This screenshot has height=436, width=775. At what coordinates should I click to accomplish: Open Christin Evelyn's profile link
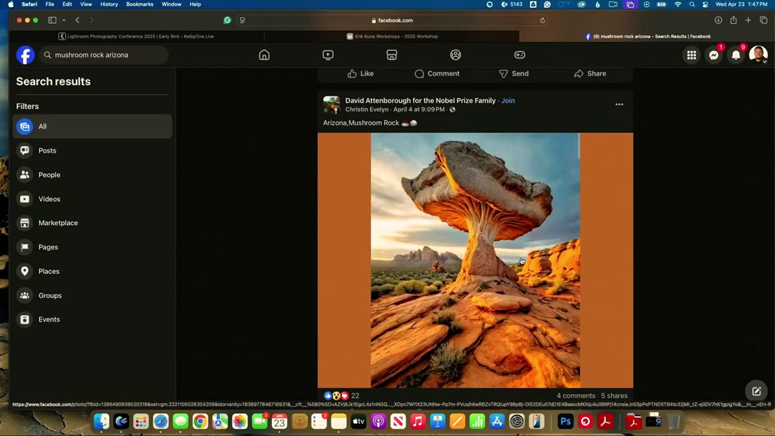click(367, 110)
